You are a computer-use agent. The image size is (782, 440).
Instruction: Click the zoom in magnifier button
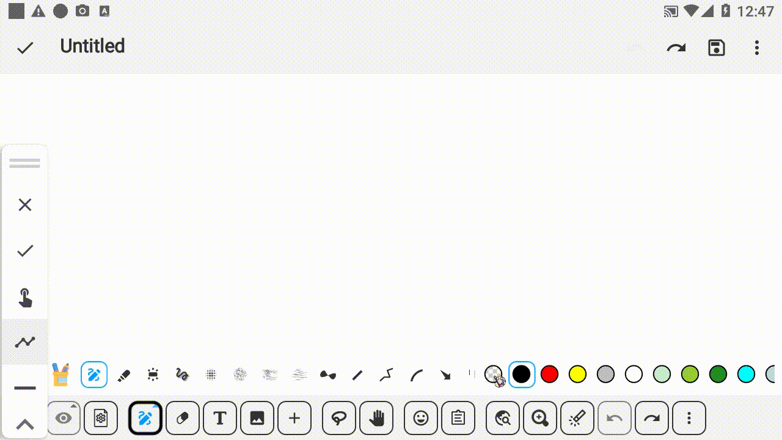click(x=540, y=418)
